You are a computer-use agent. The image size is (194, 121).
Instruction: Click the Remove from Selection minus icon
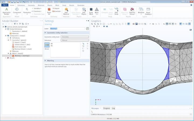[88, 46]
